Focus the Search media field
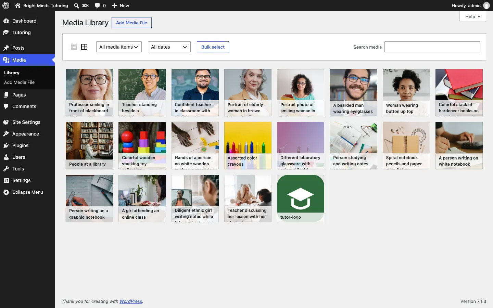The image size is (493, 308). (432, 47)
